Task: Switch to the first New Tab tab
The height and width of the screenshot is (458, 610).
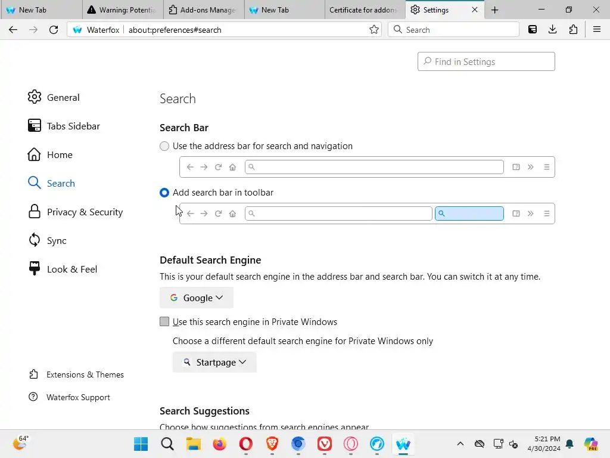Action: (41, 10)
